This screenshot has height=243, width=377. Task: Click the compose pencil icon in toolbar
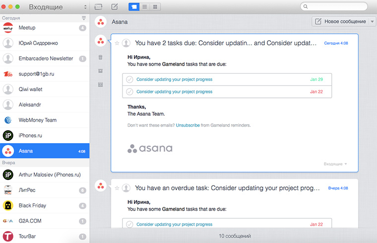pos(115,7)
